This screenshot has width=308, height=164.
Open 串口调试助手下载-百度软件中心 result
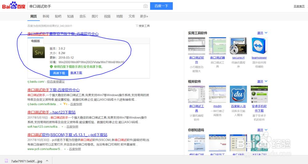53,90
